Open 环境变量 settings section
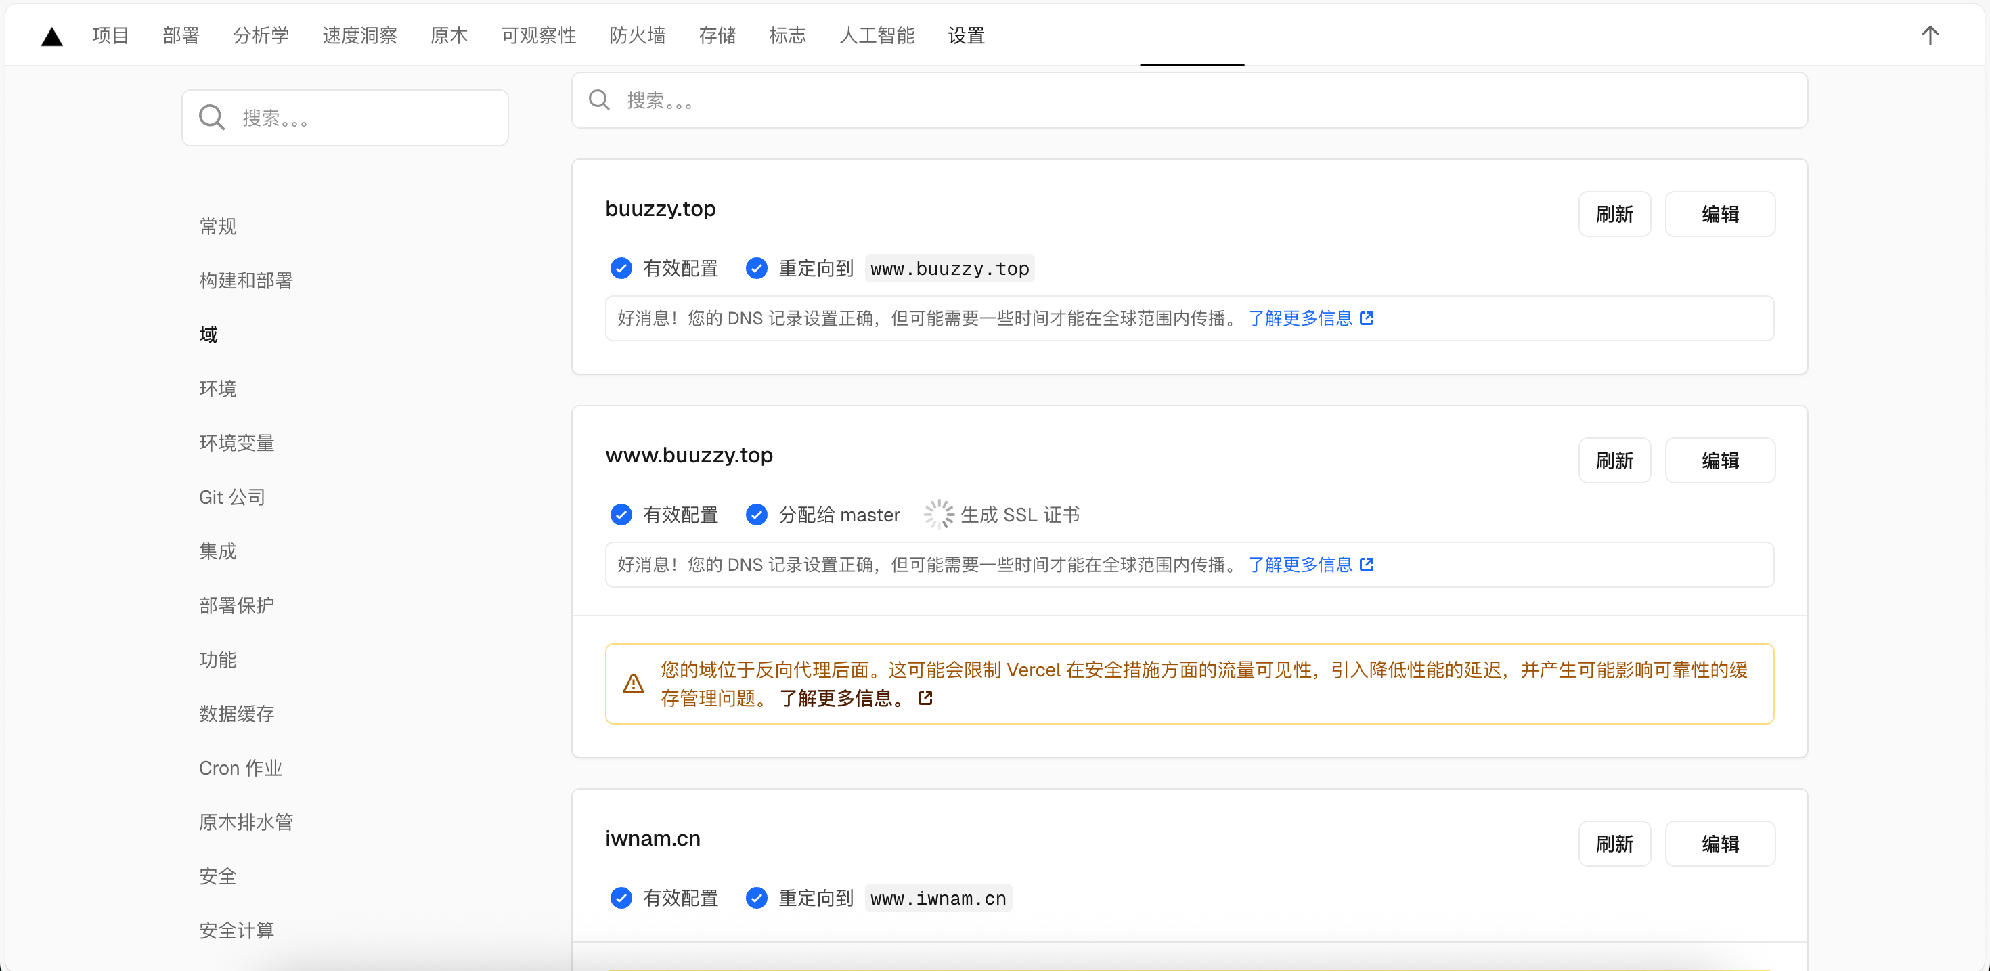1990x971 pixels. [237, 443]
